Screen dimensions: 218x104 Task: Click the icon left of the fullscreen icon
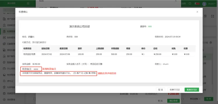[205, 16]
